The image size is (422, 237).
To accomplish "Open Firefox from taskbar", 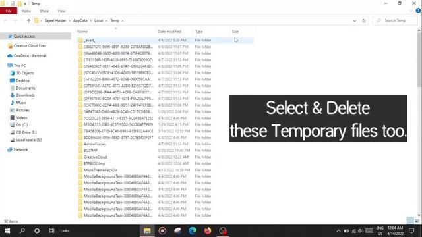I will (x=208, y=231).
